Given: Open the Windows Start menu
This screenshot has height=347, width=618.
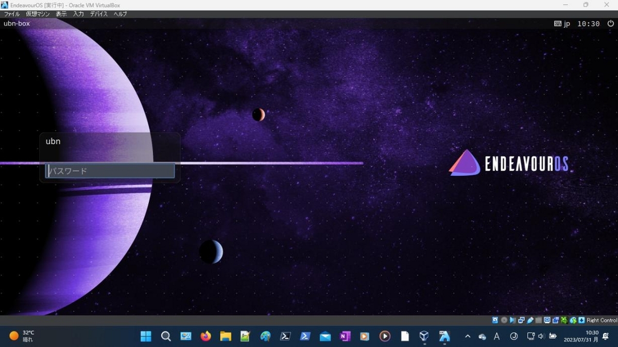Looking at the screenshot, I should (x=146, y=336).
